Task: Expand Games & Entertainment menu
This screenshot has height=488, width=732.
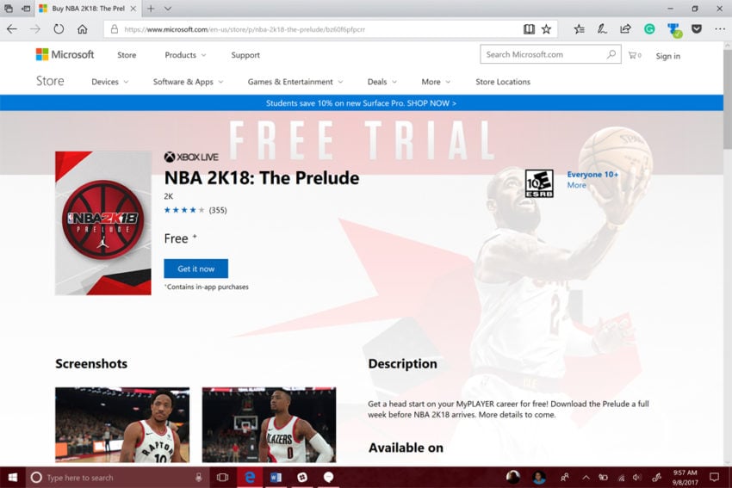Action: click(295, 82)
